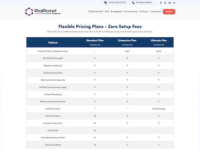The width and height of the screenshot is (200, 151).
Task: Open the X (Twitter) social icon
Action: (165, 3)
